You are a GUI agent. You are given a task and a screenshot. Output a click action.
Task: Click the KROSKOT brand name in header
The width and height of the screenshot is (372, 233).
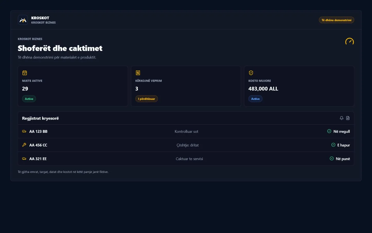point(40,18)
